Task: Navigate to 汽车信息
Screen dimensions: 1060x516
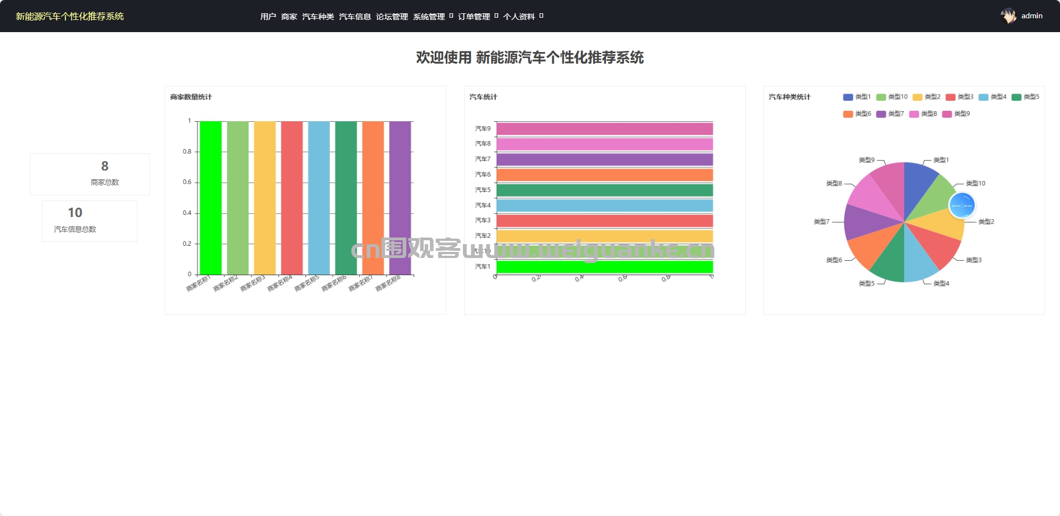Action: coord(355,17)
